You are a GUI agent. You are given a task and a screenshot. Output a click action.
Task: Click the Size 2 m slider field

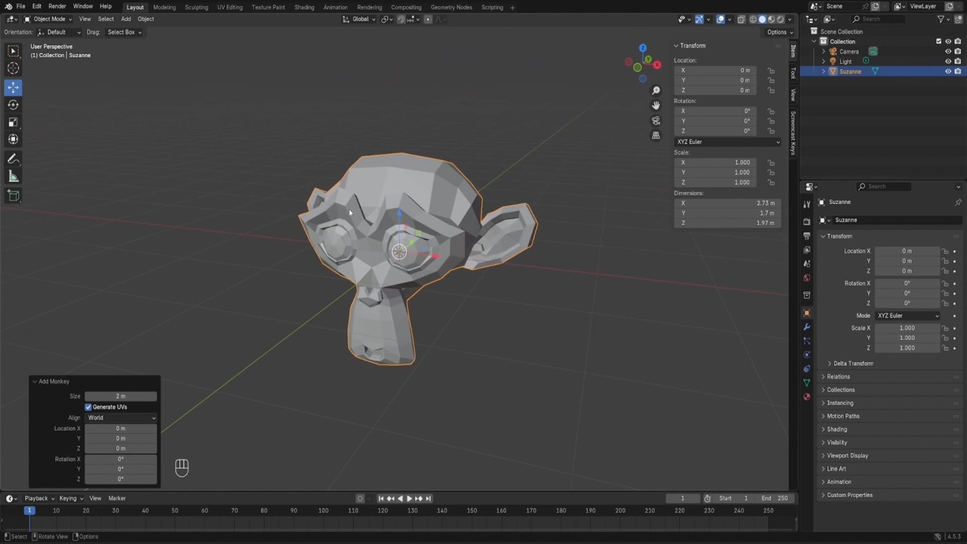pyautogui.click(x=121, y=396)
